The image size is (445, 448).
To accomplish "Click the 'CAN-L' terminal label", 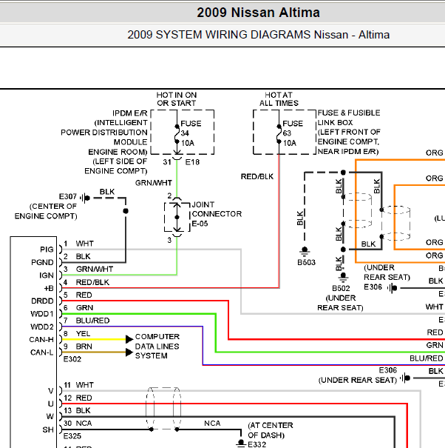I will point(41,352).
